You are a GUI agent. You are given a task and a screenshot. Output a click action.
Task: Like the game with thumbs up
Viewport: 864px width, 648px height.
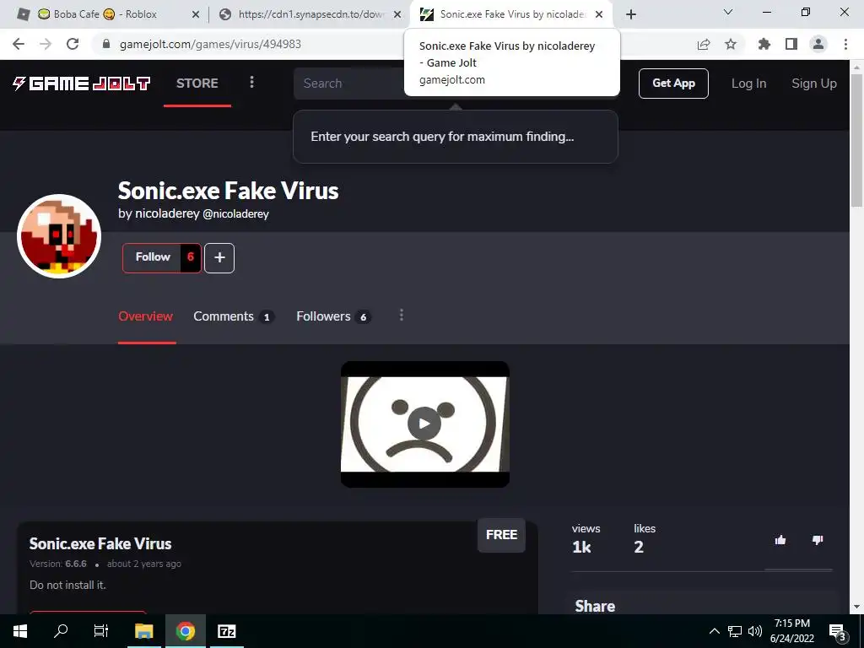(780, 540)
